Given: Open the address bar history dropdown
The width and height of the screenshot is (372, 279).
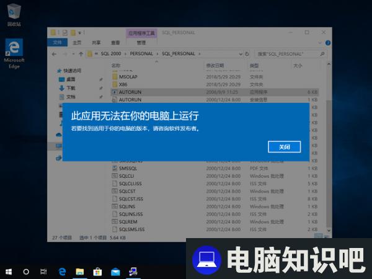Looking at the screenshot, I should click(241, 54).
